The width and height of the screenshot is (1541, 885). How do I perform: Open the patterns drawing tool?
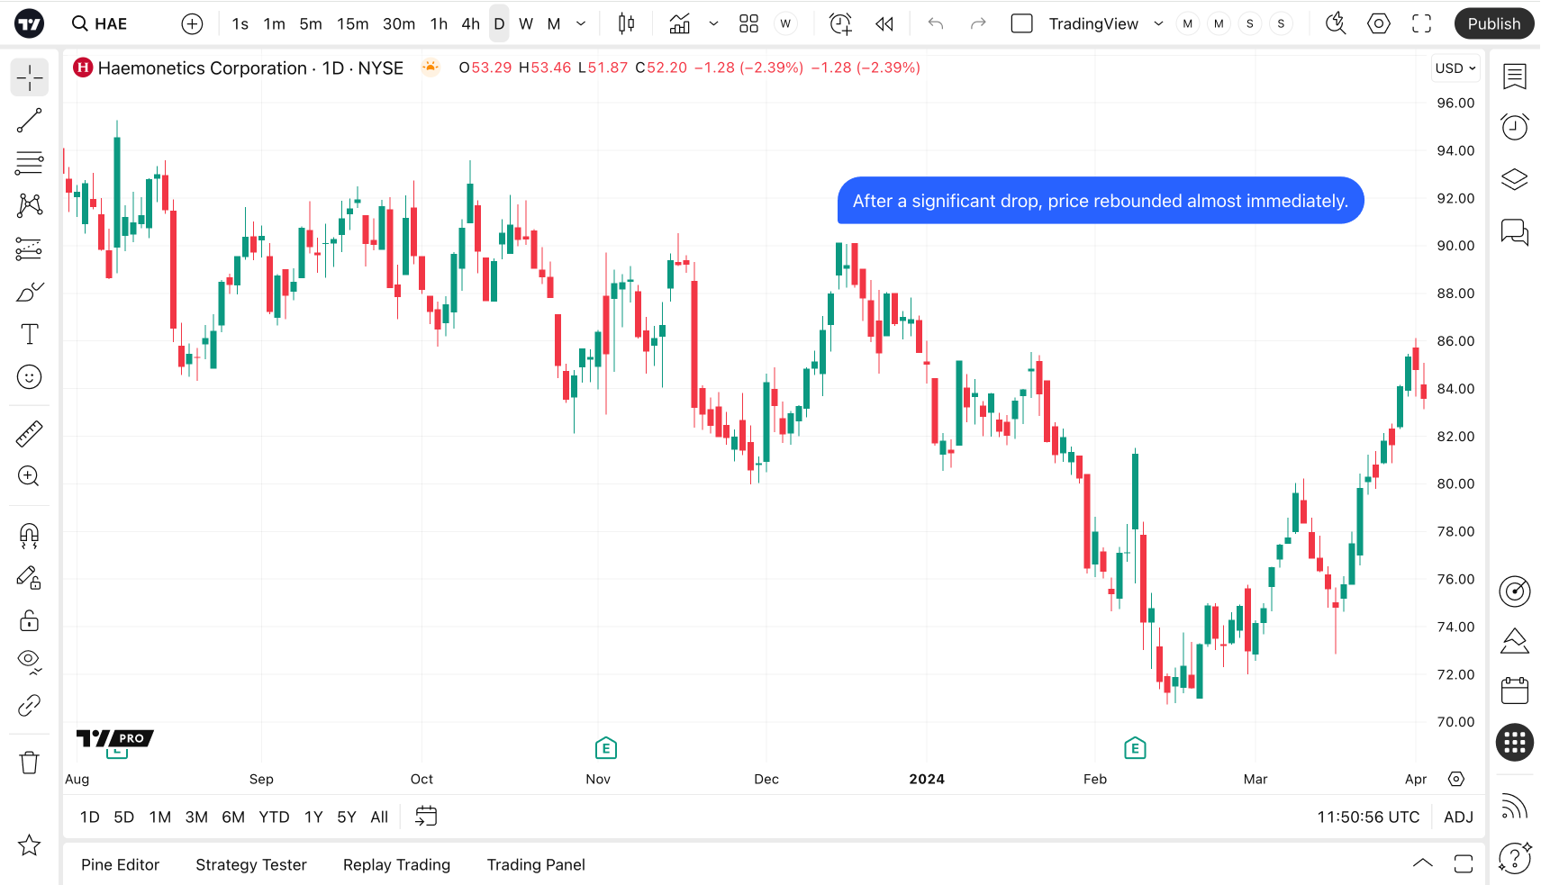coord(29,205)
